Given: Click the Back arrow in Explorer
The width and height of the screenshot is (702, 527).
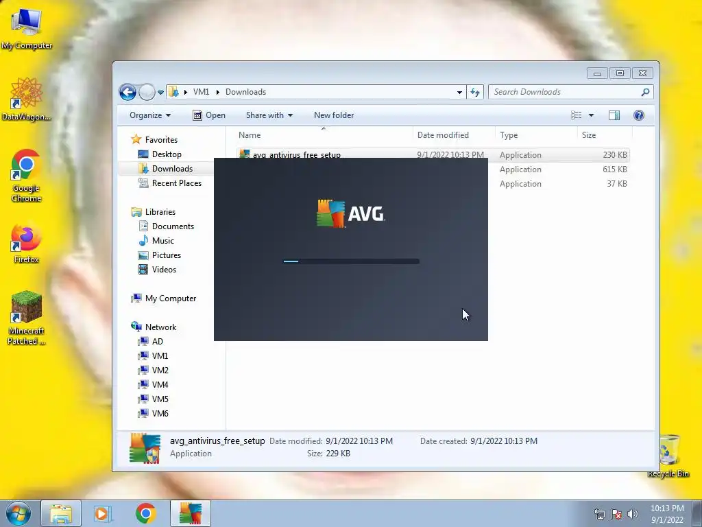Looking at the screenshot, I should pyautogui.click(x=128, y=93).
